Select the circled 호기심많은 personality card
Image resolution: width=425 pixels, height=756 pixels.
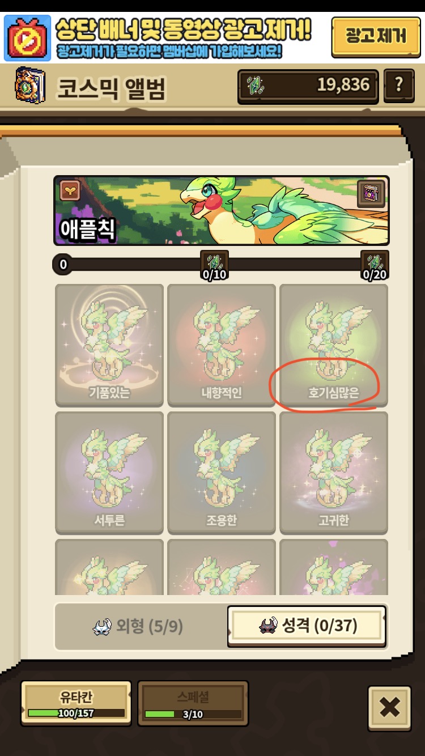click(x=334, y=345)
